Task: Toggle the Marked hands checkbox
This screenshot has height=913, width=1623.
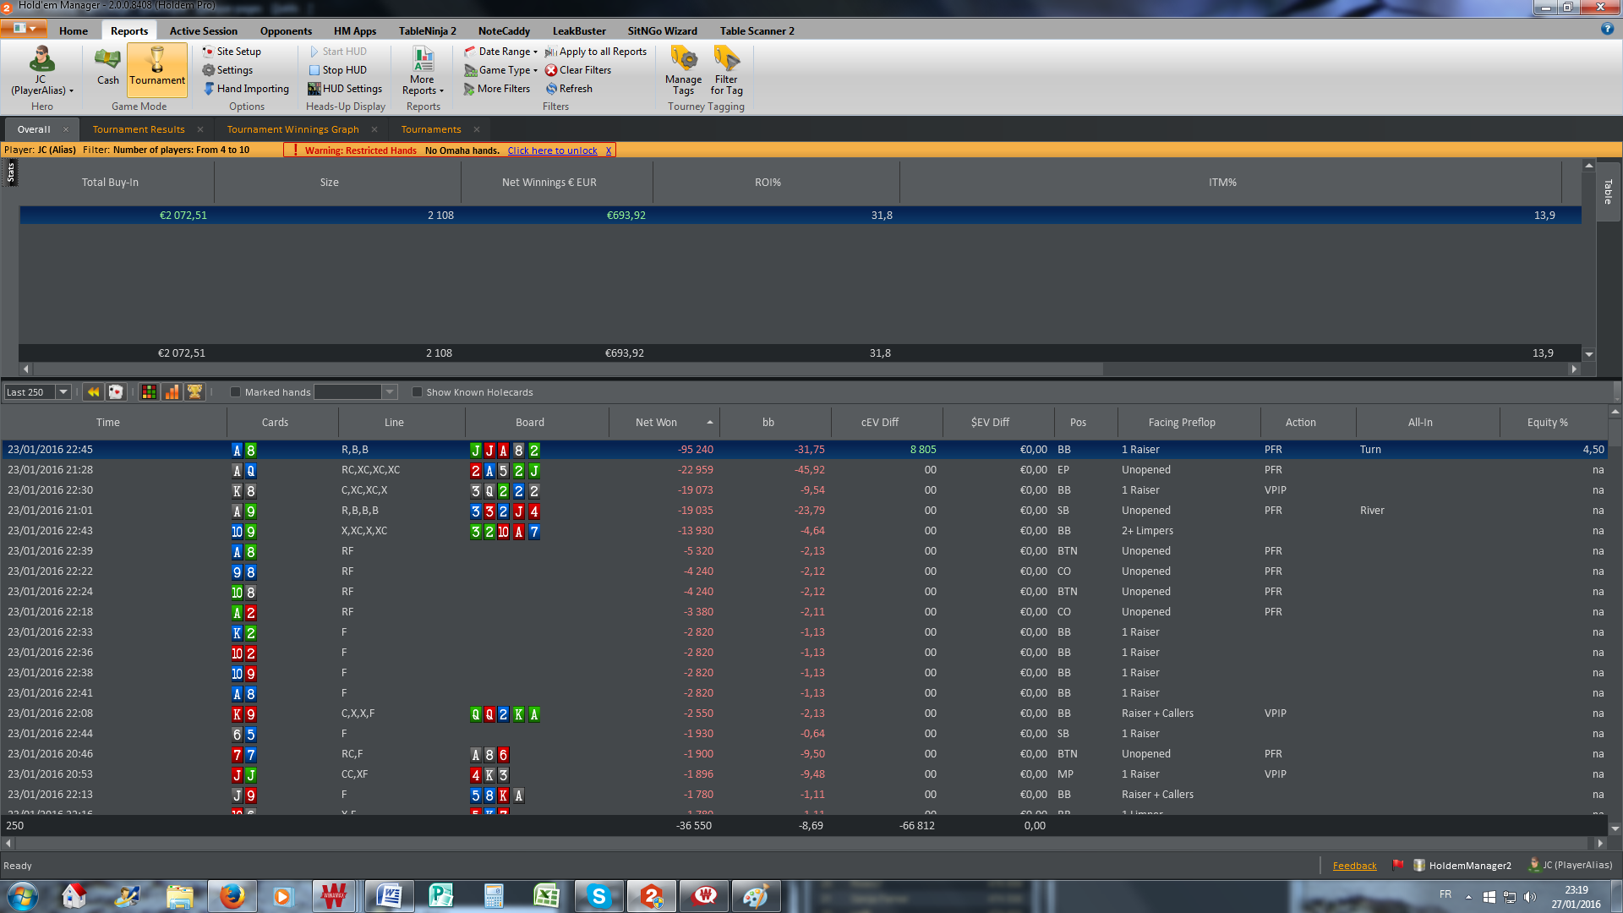Action: point(235,392)
